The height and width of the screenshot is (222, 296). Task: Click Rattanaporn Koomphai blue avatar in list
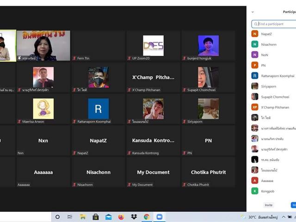(x=255, y=76)
